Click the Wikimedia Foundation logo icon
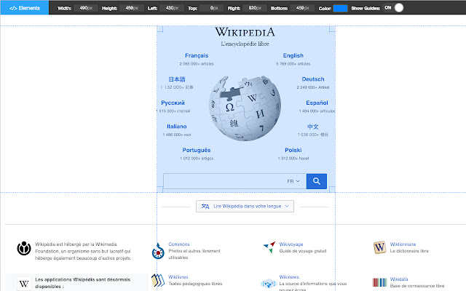The image size is (466, 291). pyautogui.click(x=24, y=248)
